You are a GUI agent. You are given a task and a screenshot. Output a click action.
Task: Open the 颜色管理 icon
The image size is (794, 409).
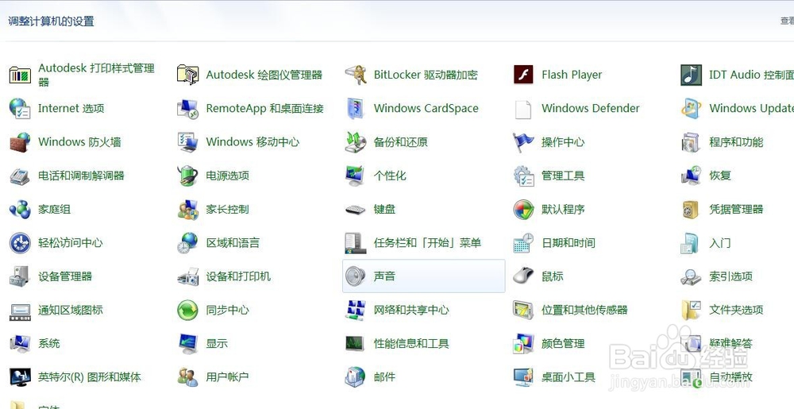point(523,344)
